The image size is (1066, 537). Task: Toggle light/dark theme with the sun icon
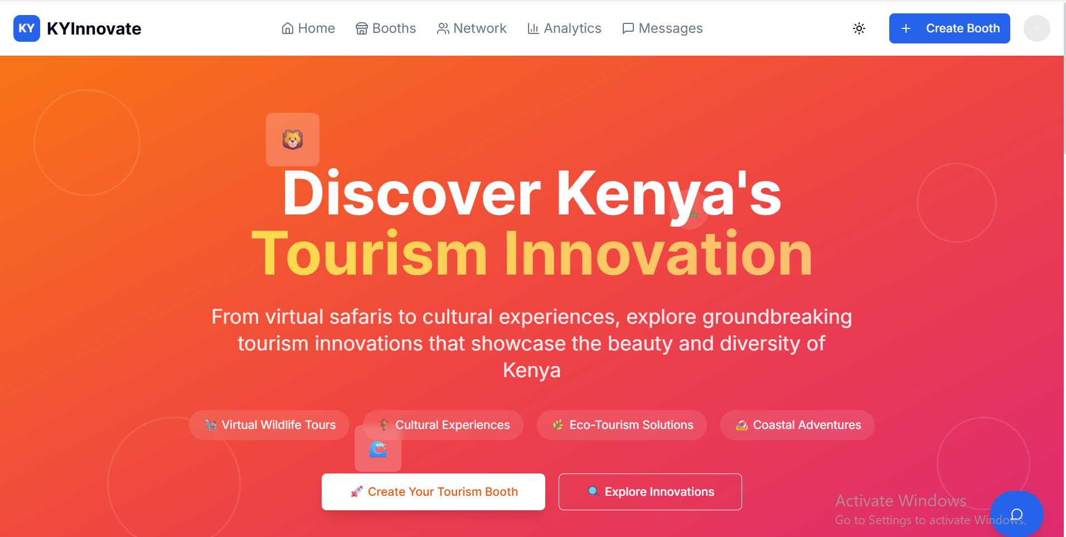coord(859,28)
